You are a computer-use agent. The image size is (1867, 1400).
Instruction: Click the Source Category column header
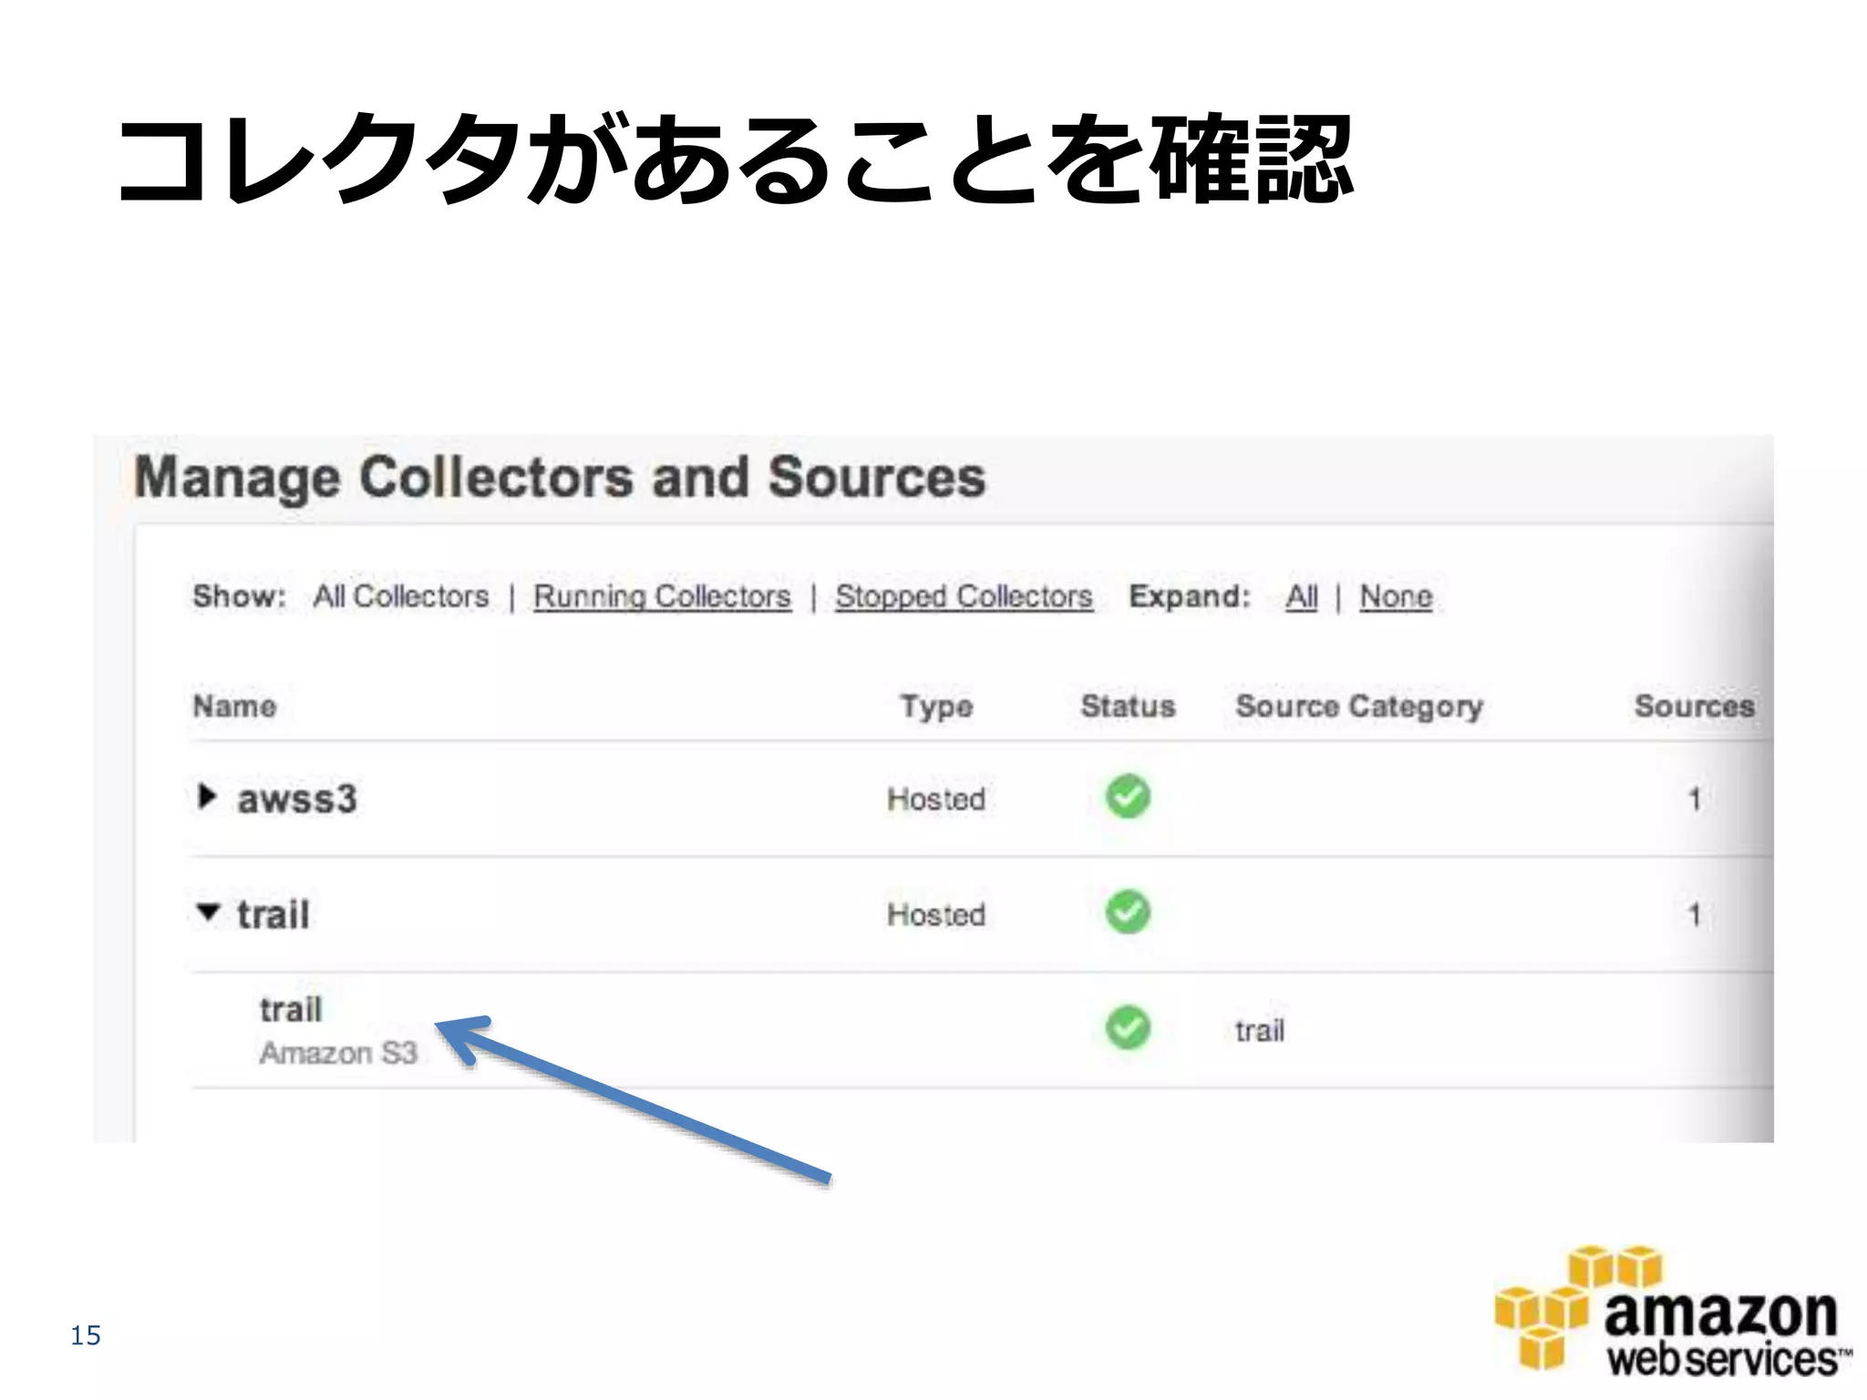[1359, 706]
